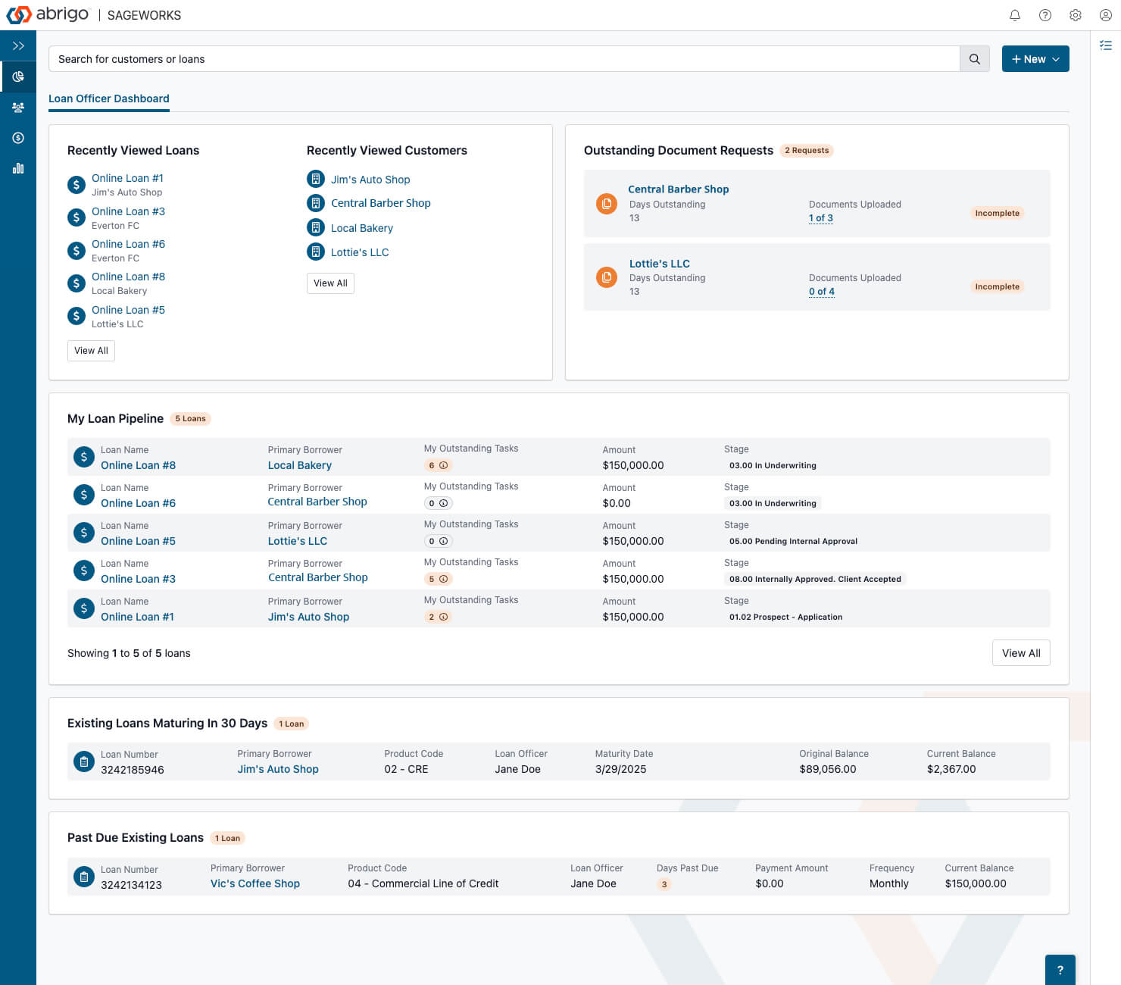Open the Online Loan #8 link

(x=128, y=277)
